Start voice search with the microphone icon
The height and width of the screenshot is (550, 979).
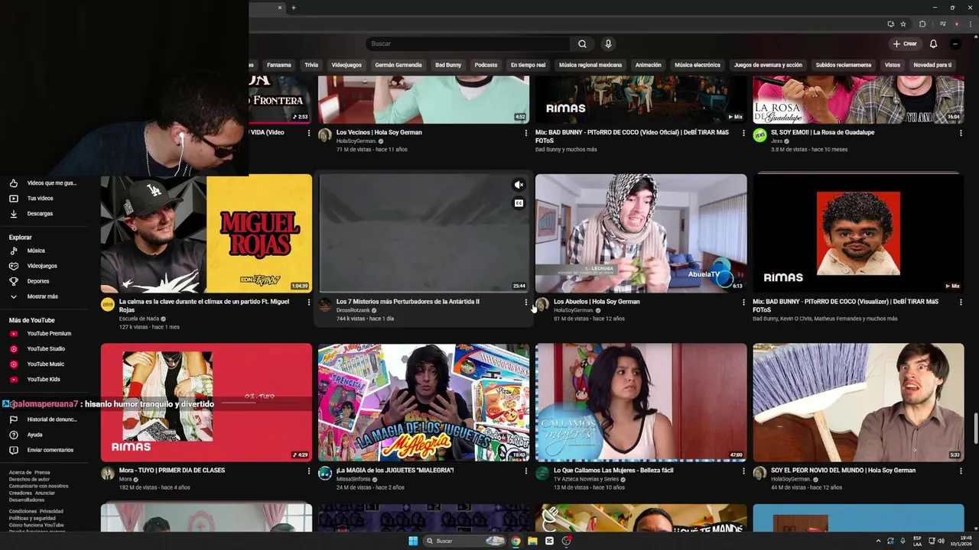coord(608,44)
